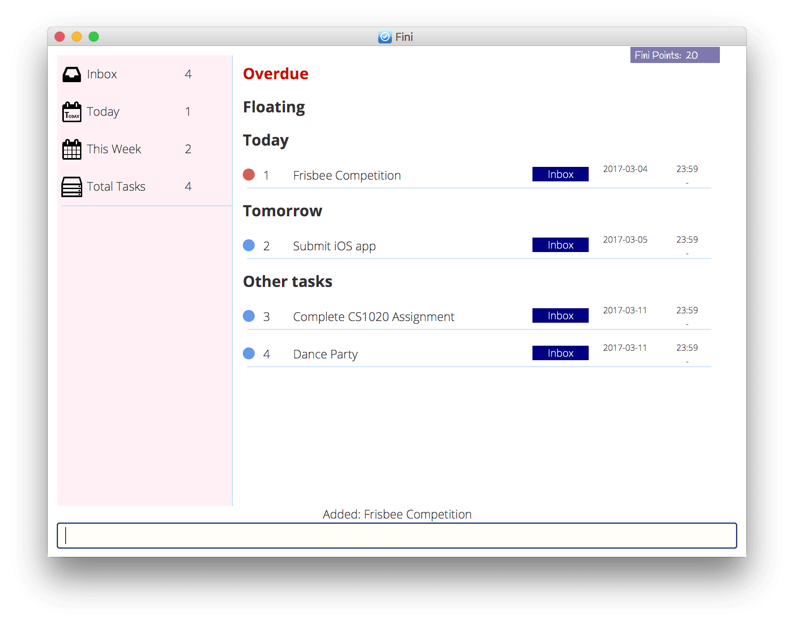Click the Overdue section heading
This screenshot has height=625, width=794.
click(276, 74)
